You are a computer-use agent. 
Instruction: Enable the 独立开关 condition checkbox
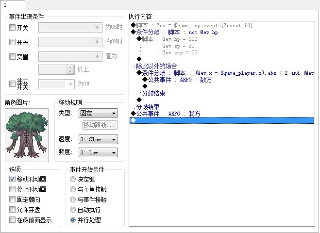12,83
